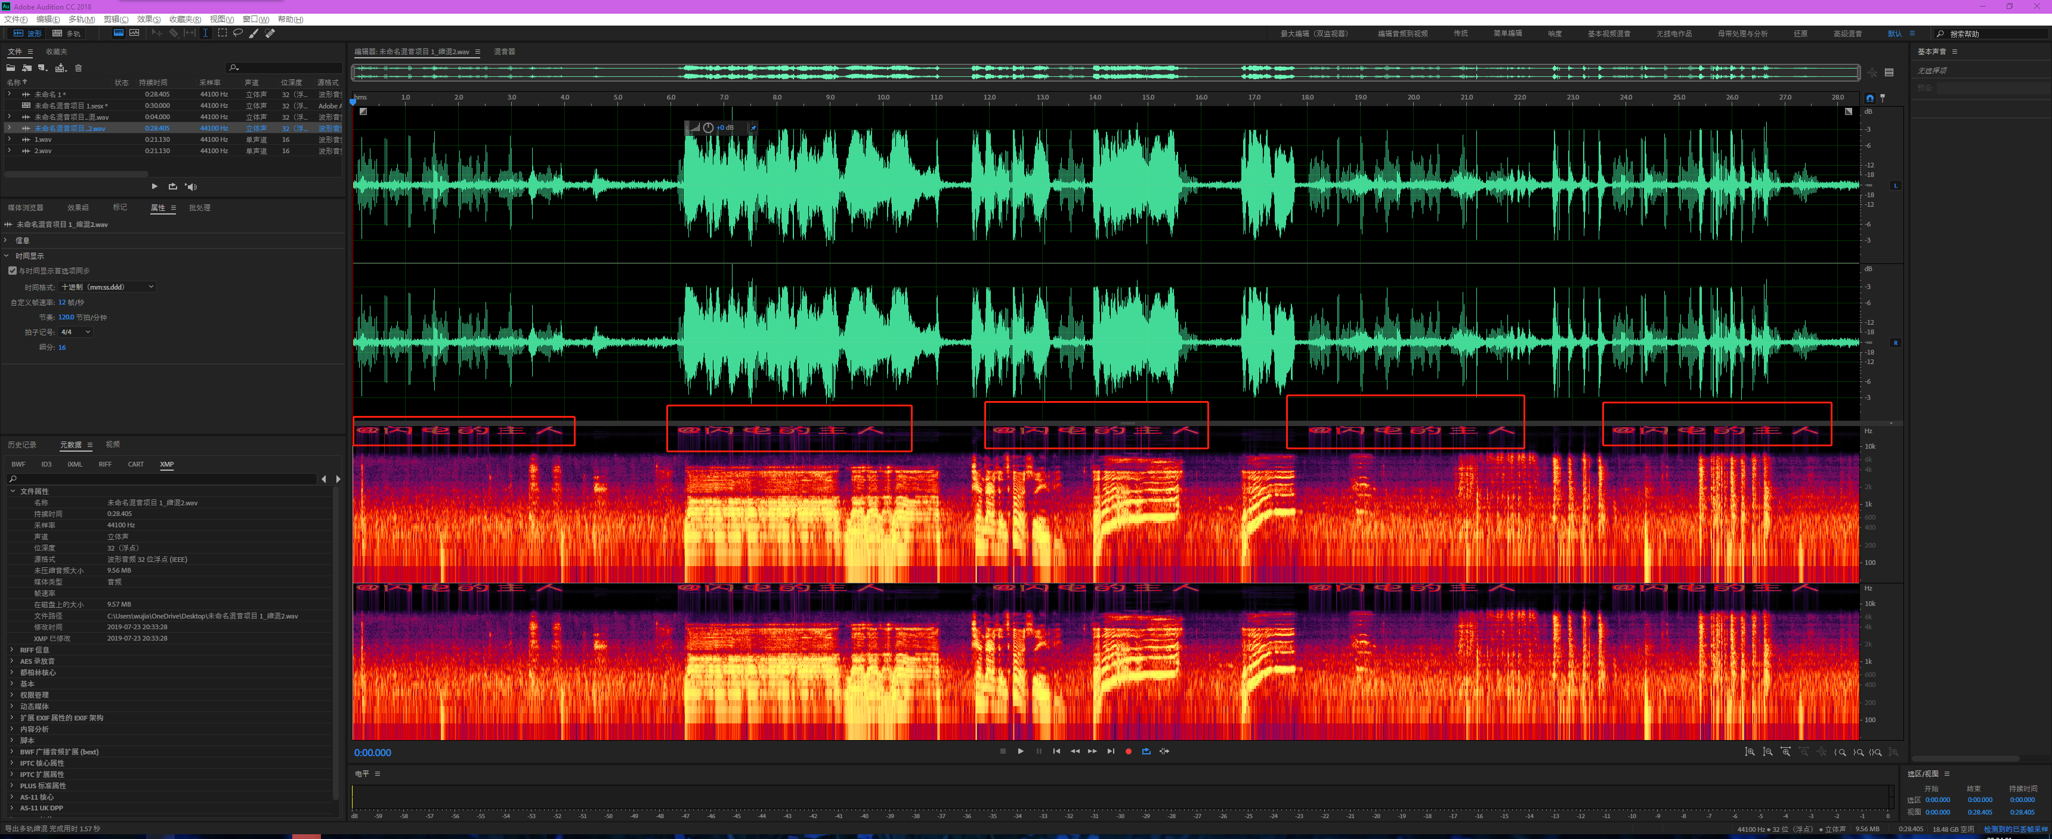Select the 母带处理与分析 workspace

point(1742,33)
